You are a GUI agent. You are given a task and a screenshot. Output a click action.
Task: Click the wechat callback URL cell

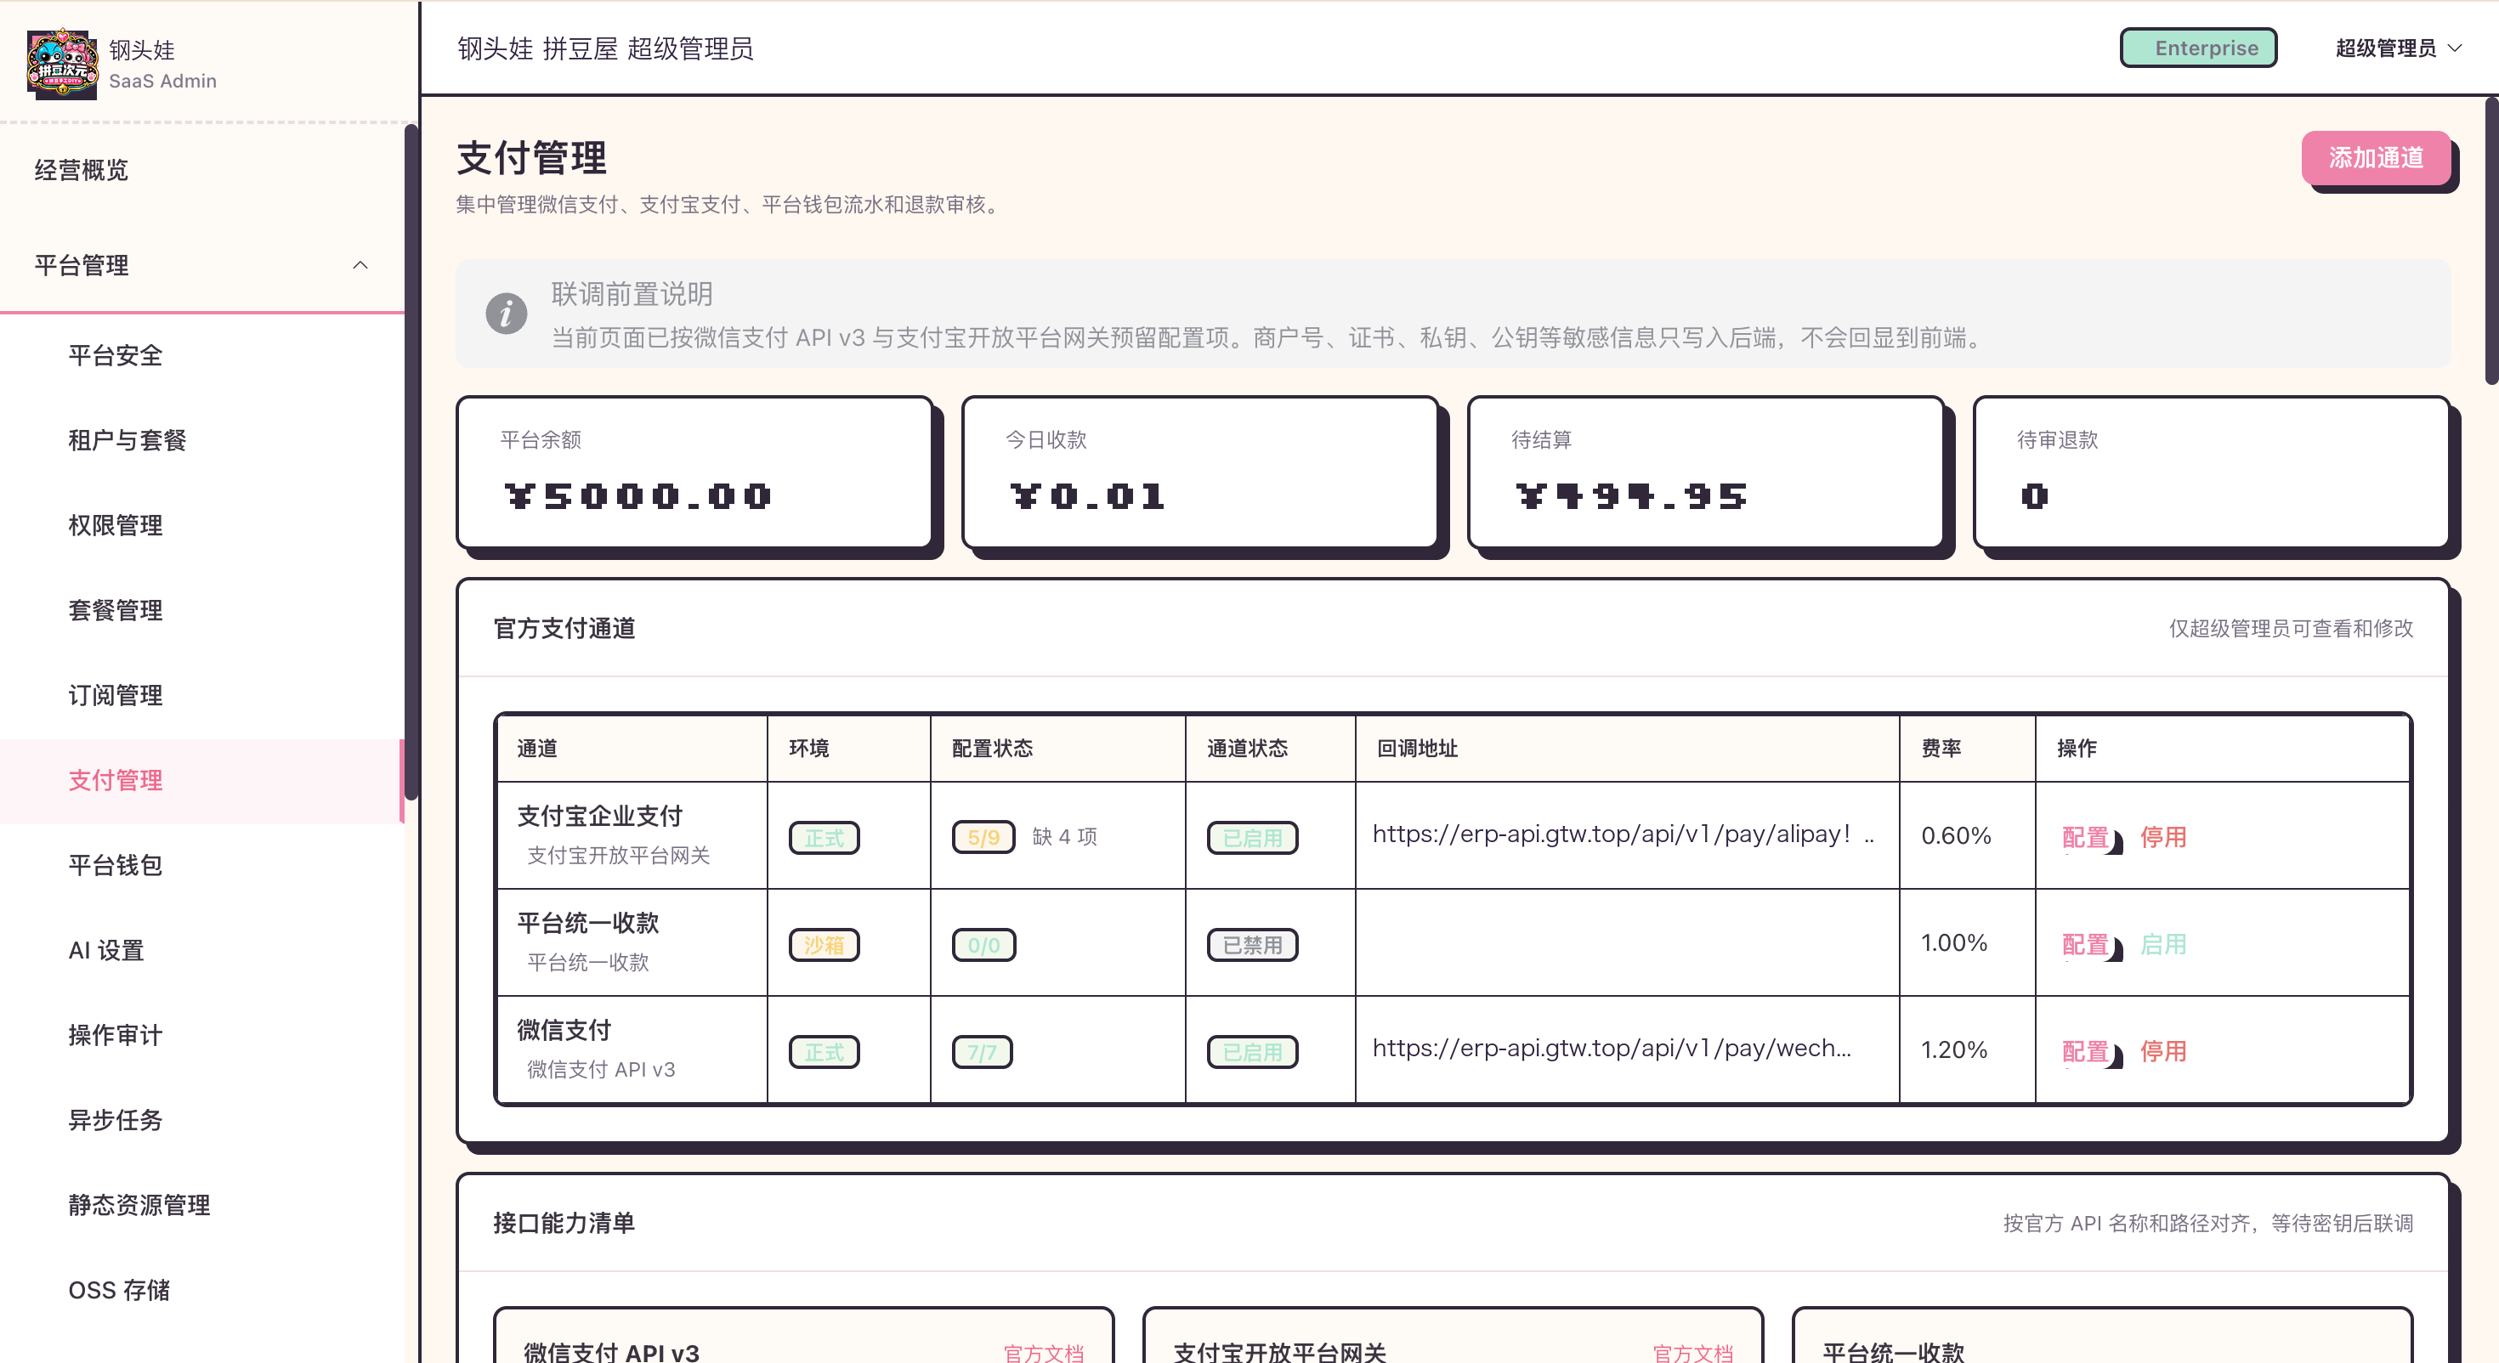click(1627, 1049)
